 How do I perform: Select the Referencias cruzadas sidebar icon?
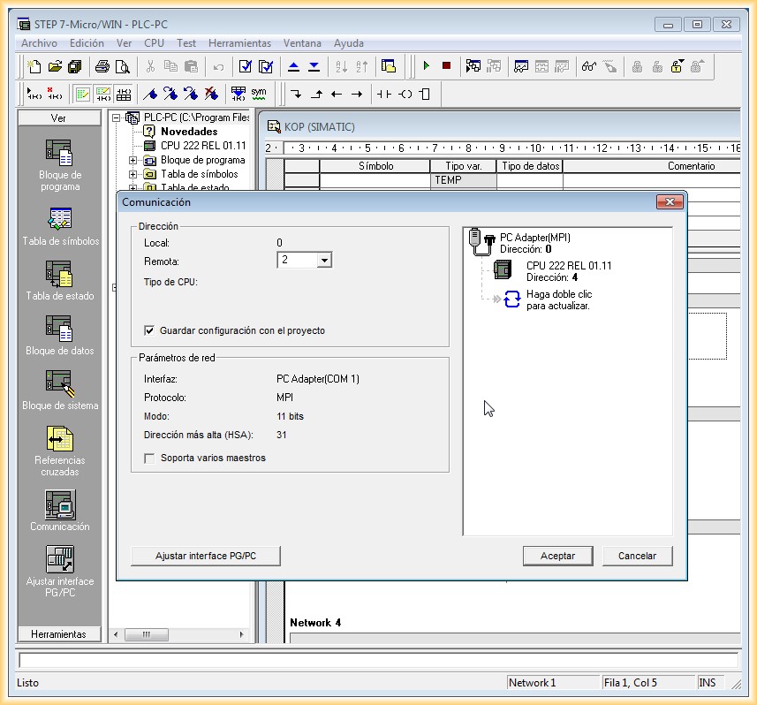point(59,439)
